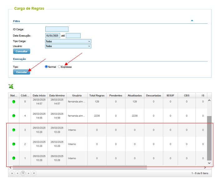Click the horizontal scroll right arrow
Viewport: 222px width, 180px height.
pos(205,168)
